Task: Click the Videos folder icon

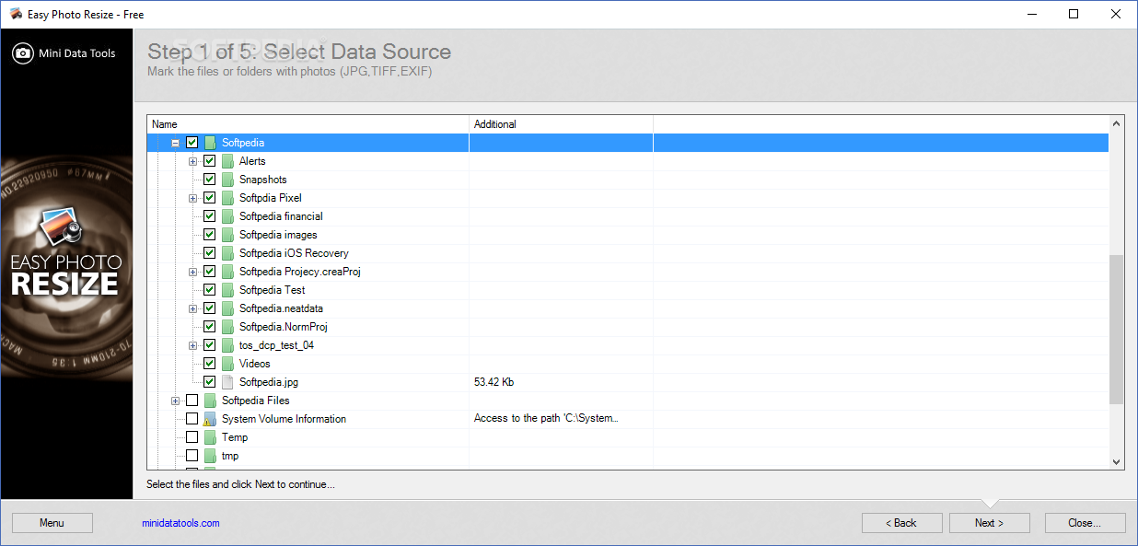Action: click(x=227, y=364)
